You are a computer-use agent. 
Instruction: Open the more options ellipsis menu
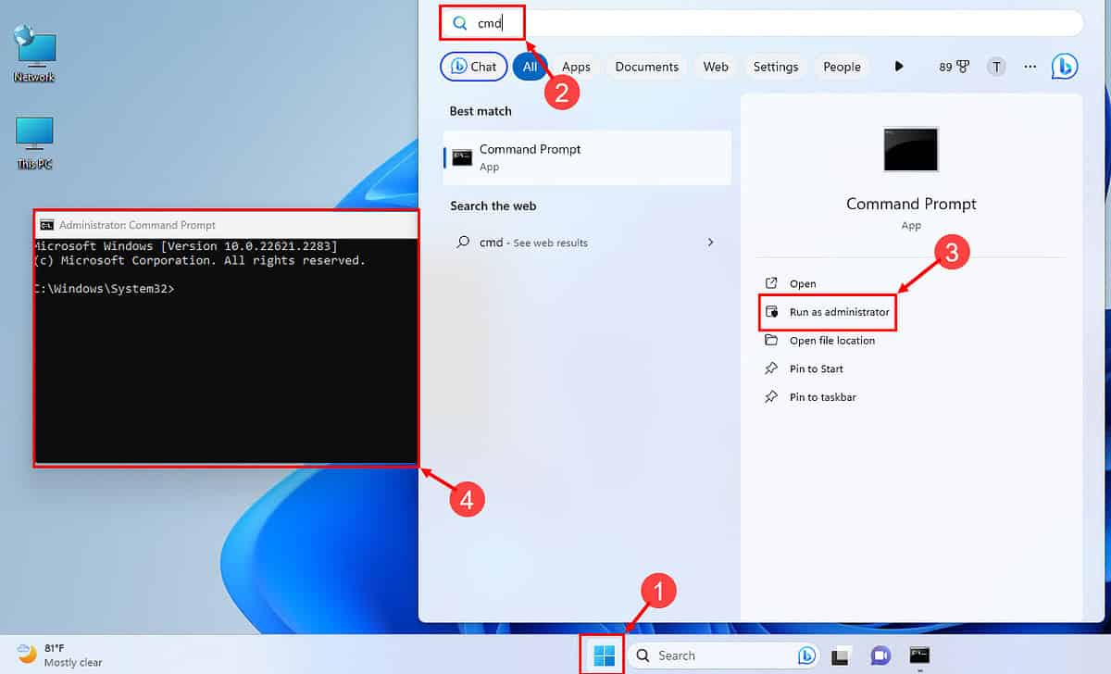click(x=1030, y=66)
